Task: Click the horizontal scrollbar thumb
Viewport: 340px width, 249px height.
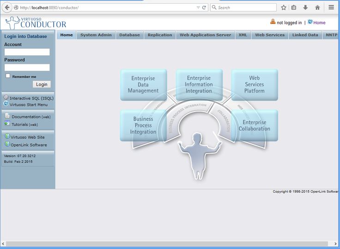Action: pyautogui.click(x=166, y=243)
